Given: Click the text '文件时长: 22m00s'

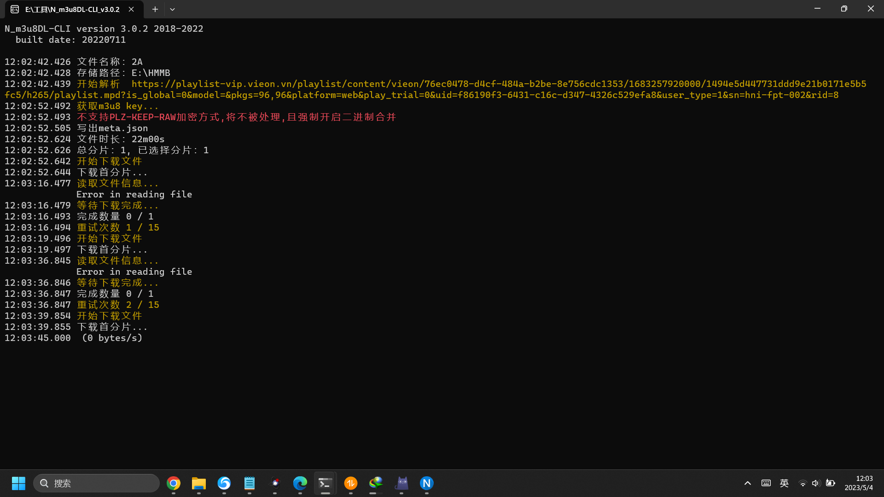Looking at the screenshot, I should (121, 139).
